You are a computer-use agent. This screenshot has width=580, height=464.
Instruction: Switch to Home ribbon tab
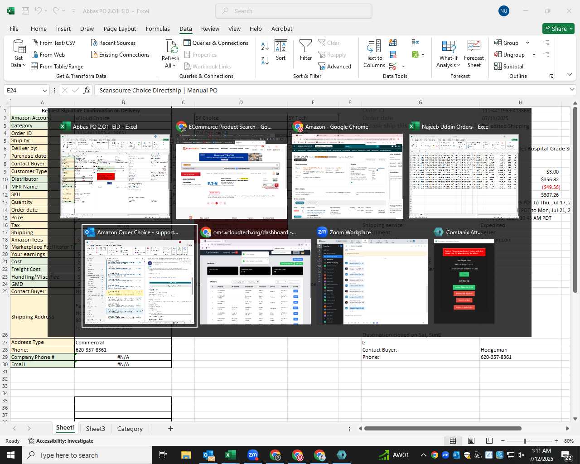(x=39, y=29)
